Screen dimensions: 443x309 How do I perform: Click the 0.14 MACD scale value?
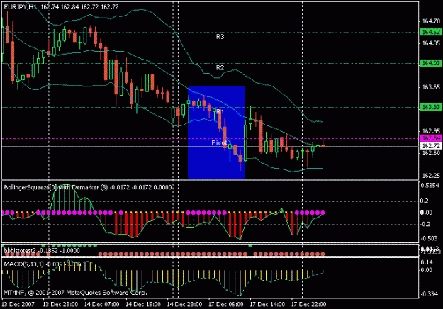[x=427, y=262]
